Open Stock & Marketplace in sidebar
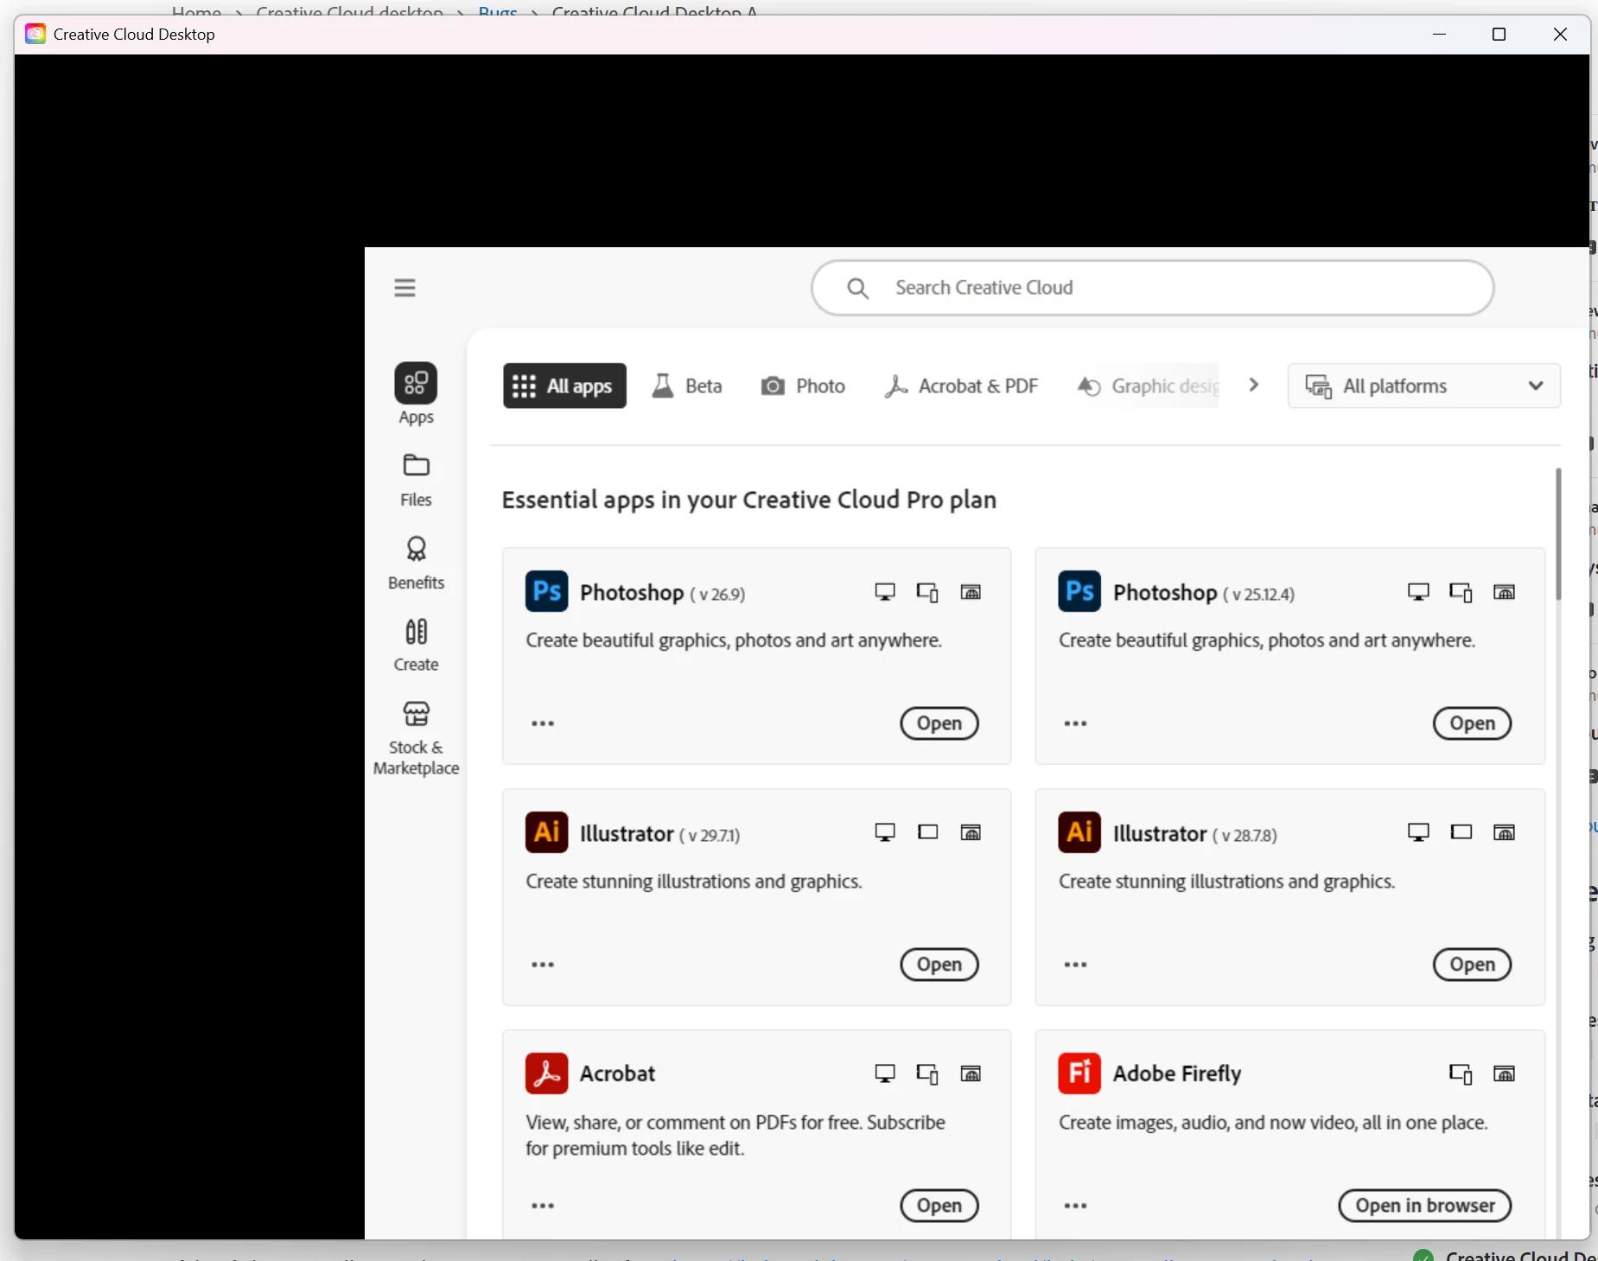This screenshot has height=1261, width=1598. point(416,738)
